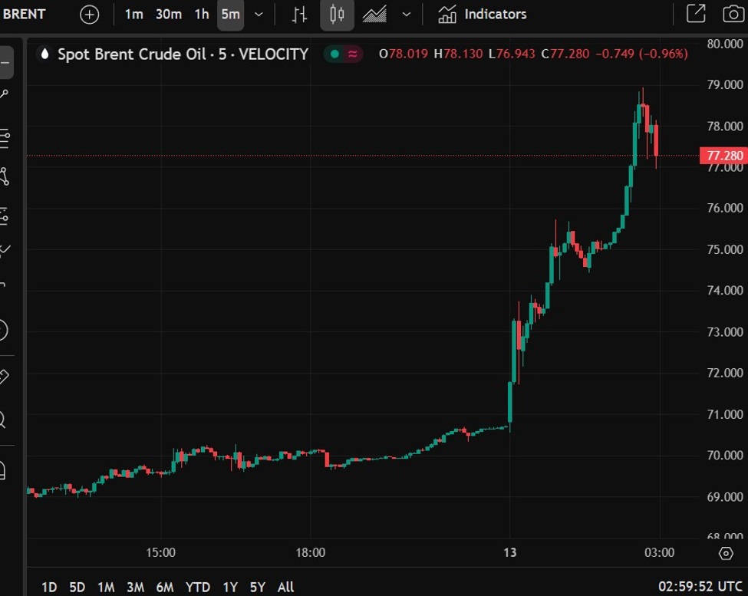Open chart settings hexagon icon

(x=726, y=554)
